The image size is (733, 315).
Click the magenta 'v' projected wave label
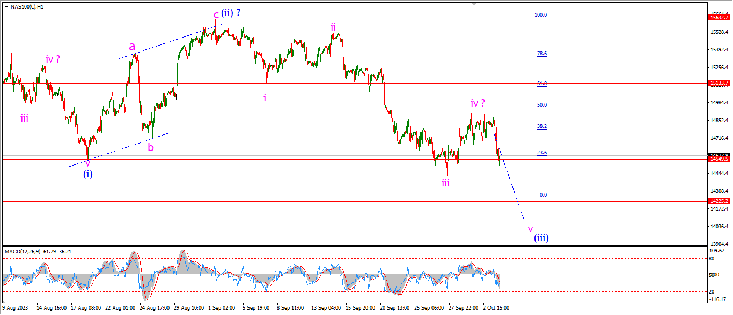[531, 229]
